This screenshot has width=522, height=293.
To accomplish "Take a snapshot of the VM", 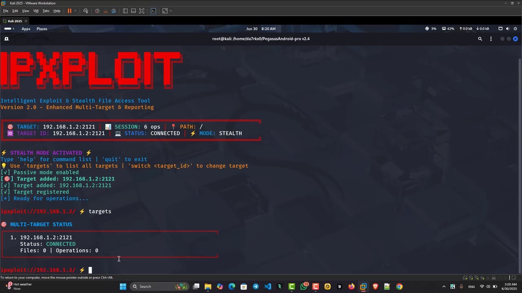I will 97,11.
